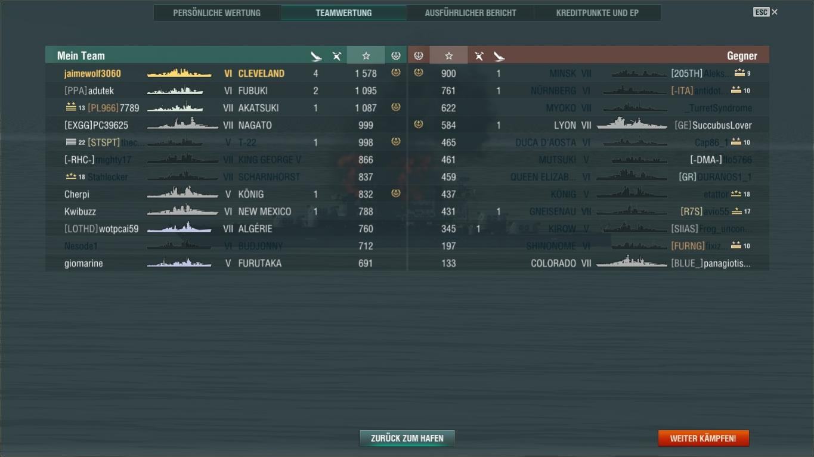Screen dimensions: 814x457
Task: Open the Kreditpunkte und EP tab
Action: (598, 13)
